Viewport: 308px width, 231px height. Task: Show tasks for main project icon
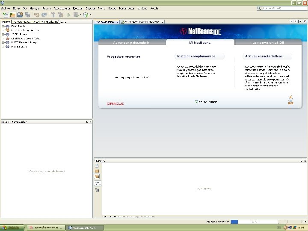pos(97,171)
